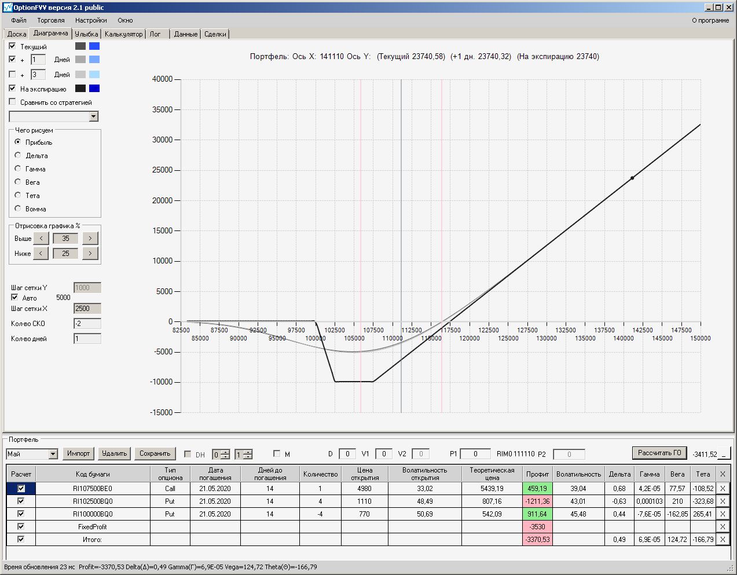The image size is (737, 575).
Task: Increase the Ниже chart range with right arrow
Action: [90, 253]
